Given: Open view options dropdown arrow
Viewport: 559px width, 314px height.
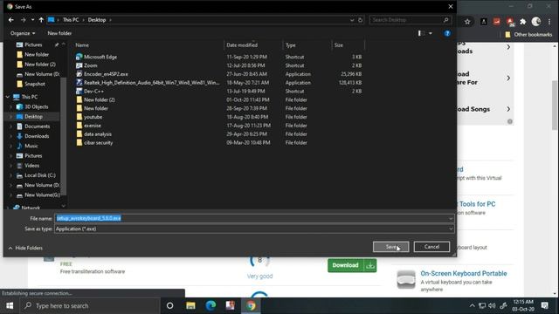Looking at the screenshot, I should pyautogui.click(x=431, y=33).
